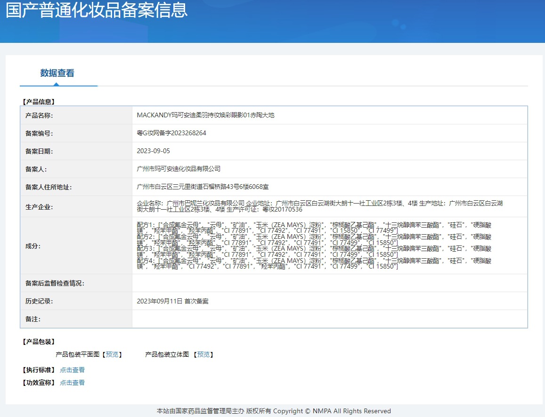The height and width of the screenshot is (417, 545).
Task: Click the empty 备案后监督检查情况 cell
Action: (329, 283)
